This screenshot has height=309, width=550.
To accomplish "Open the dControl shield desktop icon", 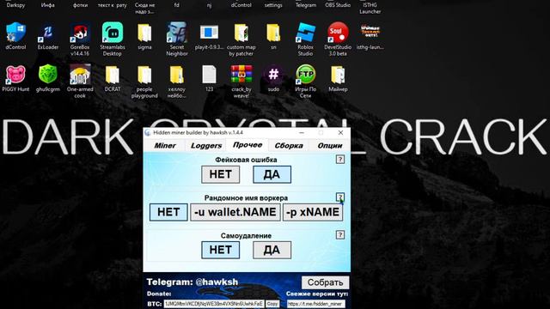I will tap(15, 33).
